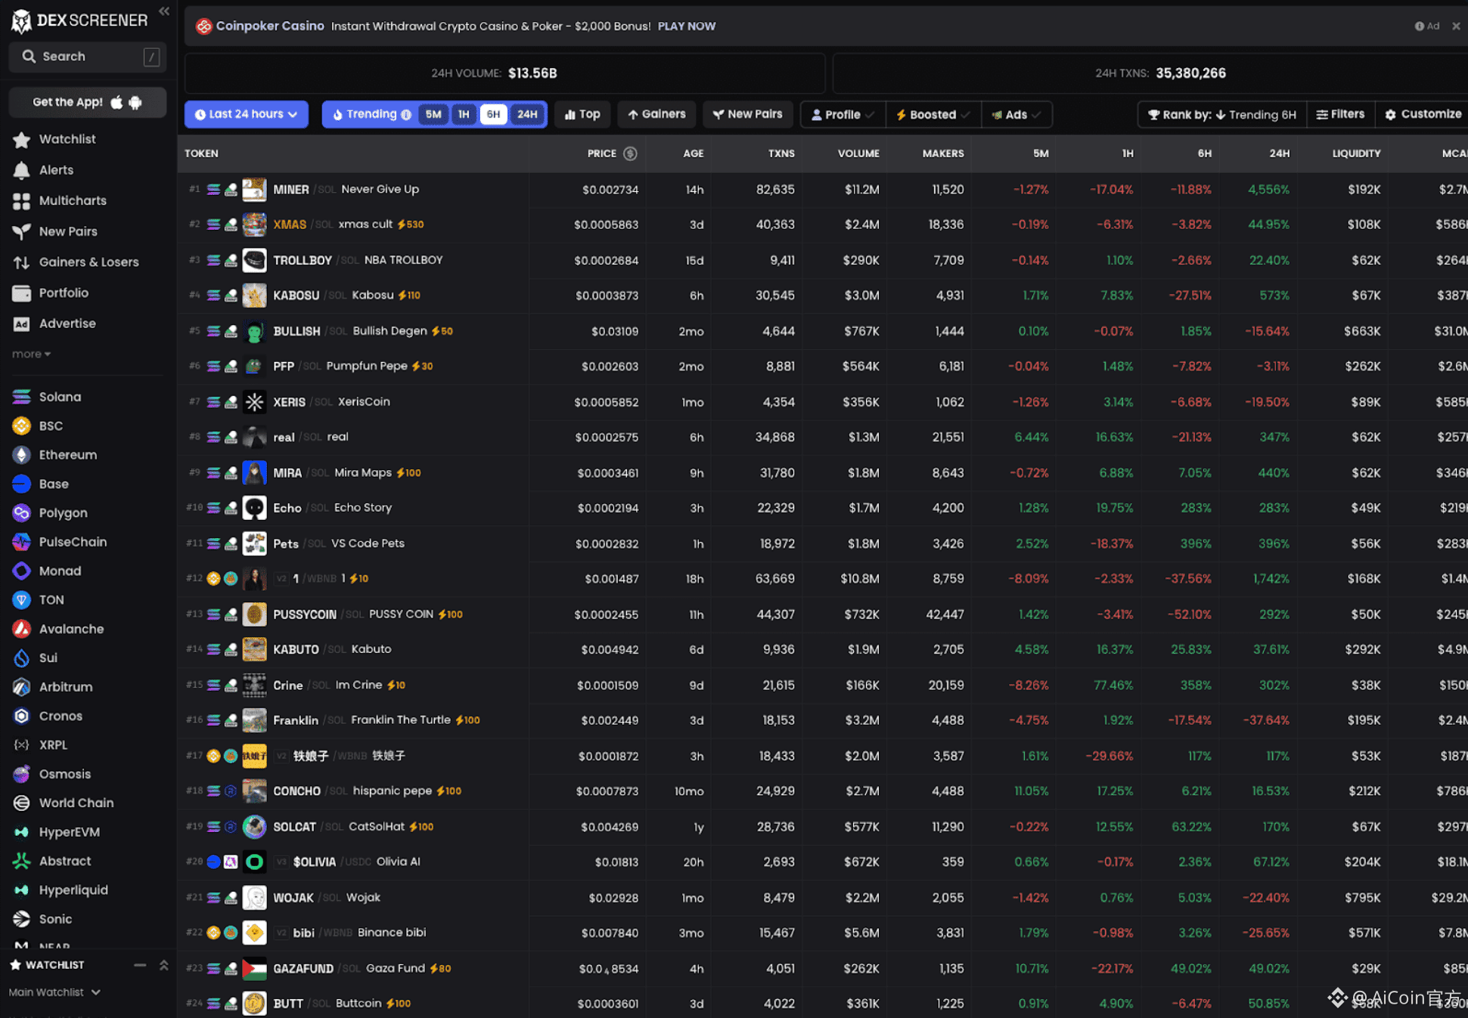1468x1018 pixels.
Task: Expand the Main Watchlist selector
Action: pos(55,992)
